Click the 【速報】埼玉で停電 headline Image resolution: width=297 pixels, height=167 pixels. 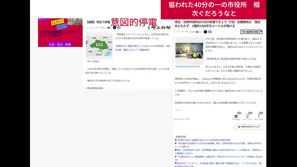98,22
